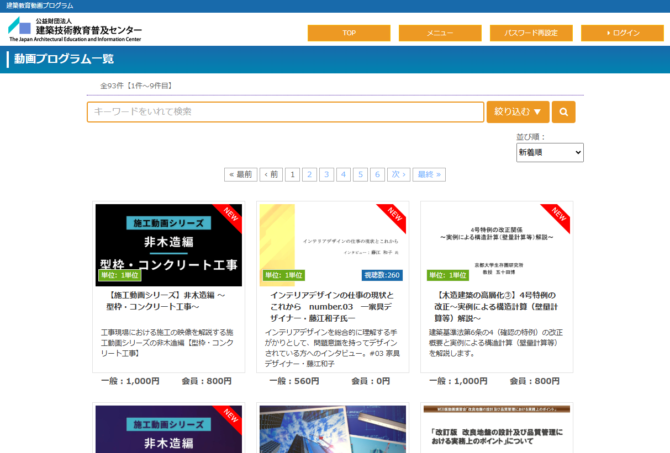Viewport: 670px width, 453px height.
Task: Click ‹ 前 previous page button
Action: 271,174
